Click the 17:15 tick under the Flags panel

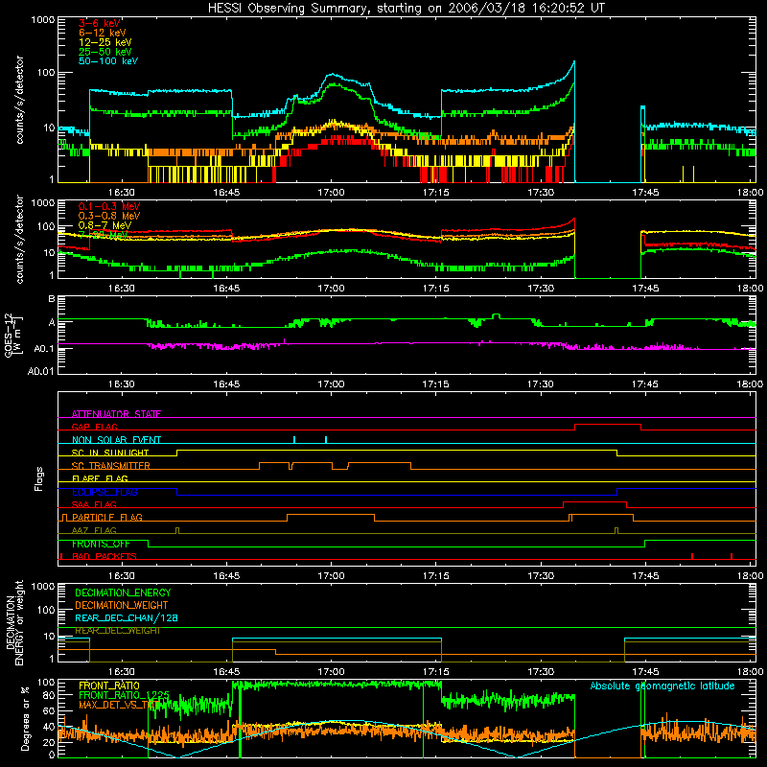click(436, 576)
